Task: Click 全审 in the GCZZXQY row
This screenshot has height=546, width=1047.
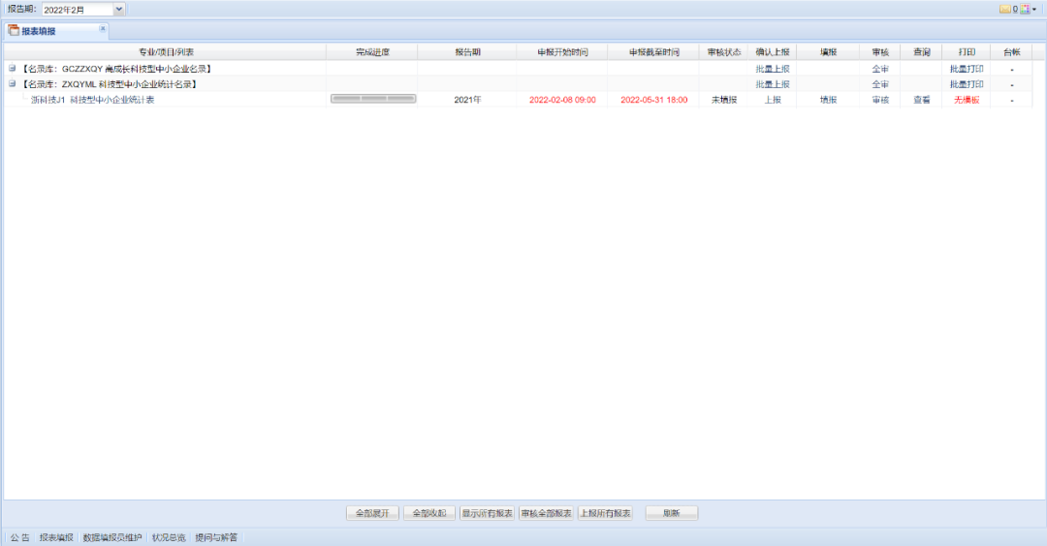Action: pos(880,69)
